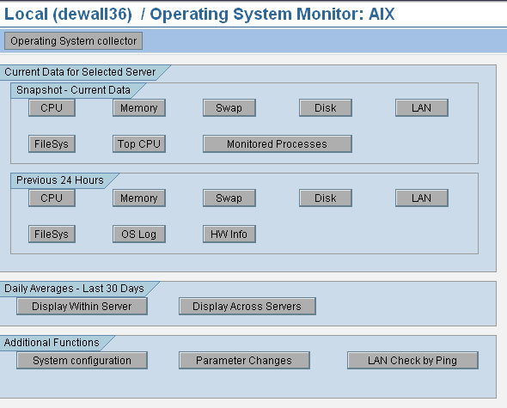Click Display Within Server
Image resolution: width=507 pixels, height=408 pixels.
(82, 306)
